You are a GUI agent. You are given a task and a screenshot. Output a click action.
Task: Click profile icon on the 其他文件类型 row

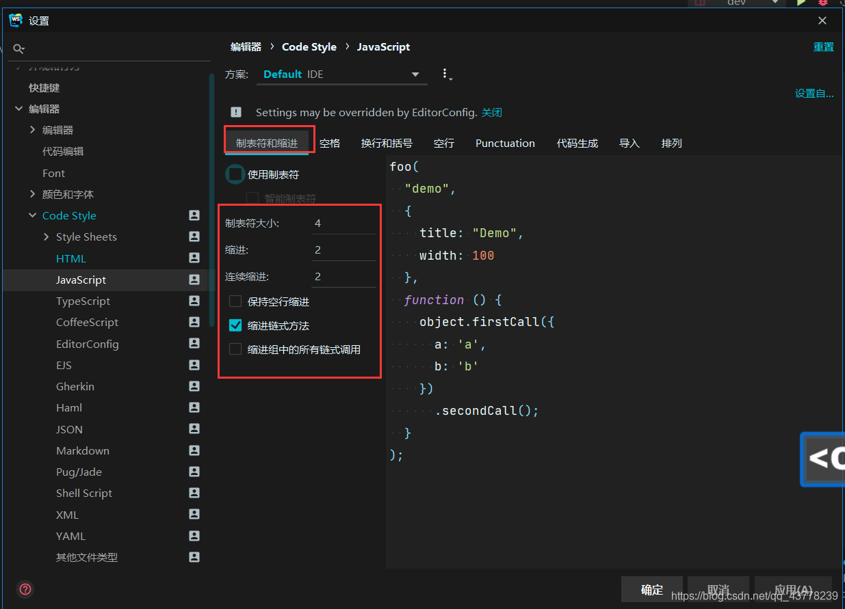pyautogui.click(x=194, y=557)
